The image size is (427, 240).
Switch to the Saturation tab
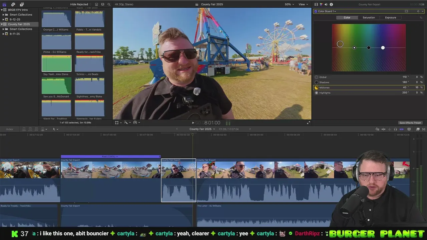pos(369,17)
